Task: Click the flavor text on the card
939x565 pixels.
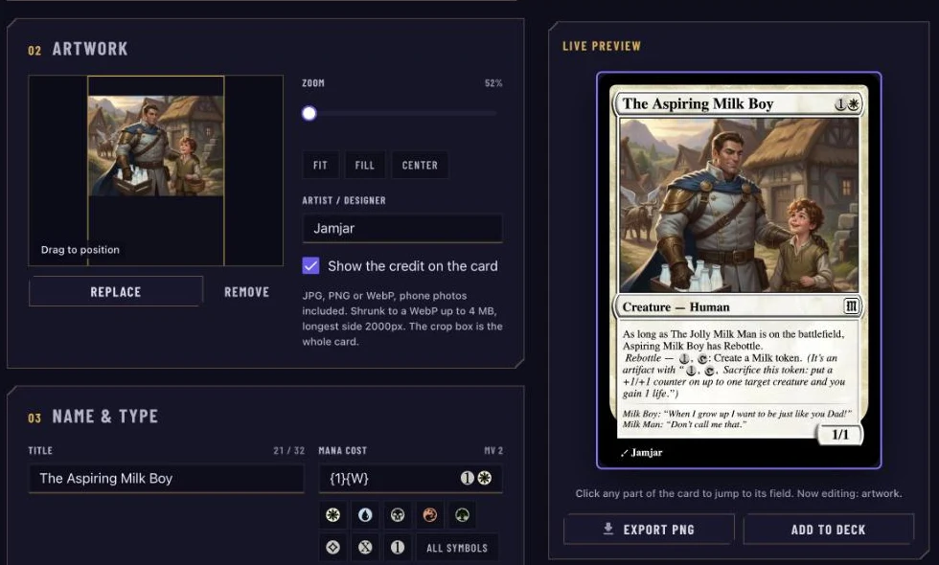Action: (737, 418)
